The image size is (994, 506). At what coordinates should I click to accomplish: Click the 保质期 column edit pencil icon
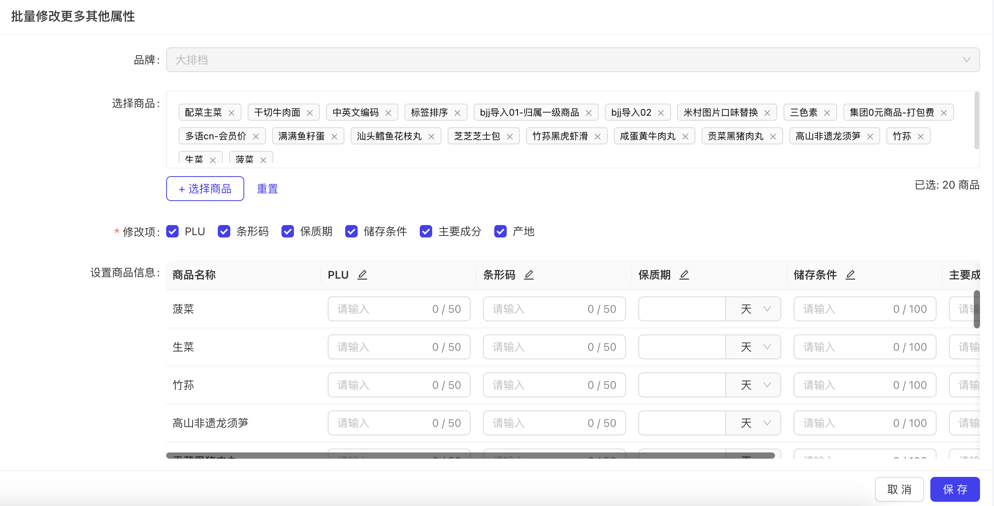click(684, 275)
